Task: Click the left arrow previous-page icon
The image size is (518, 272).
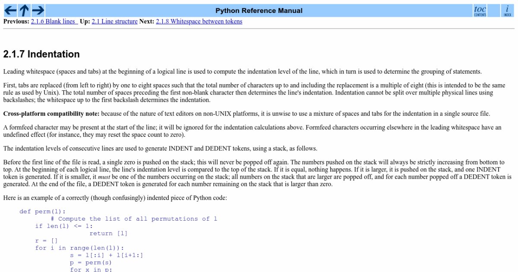Action: pyautogui.click(x=10, y=10)
